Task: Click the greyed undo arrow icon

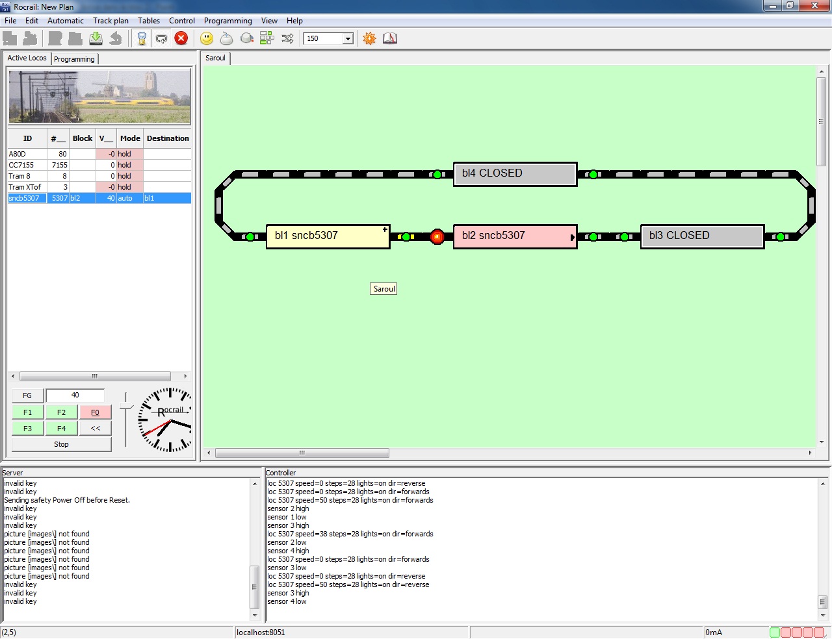Action: [116, 38]
